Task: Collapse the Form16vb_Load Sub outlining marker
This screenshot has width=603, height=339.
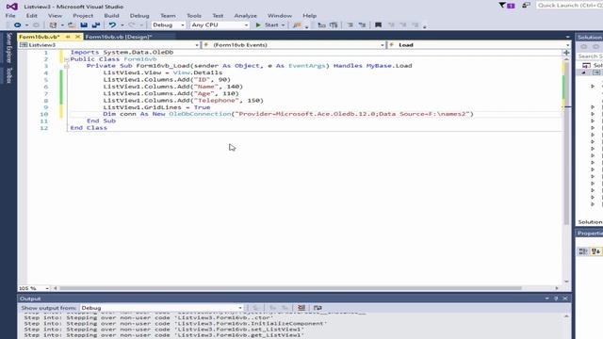Action: (67, 66)
